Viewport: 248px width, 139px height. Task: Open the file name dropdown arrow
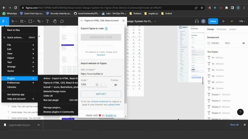(155, 21)
